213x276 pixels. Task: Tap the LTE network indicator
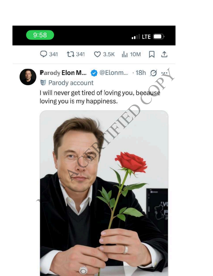146,37
